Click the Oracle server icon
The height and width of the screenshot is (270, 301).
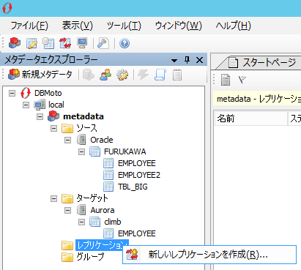click(81, 140)
